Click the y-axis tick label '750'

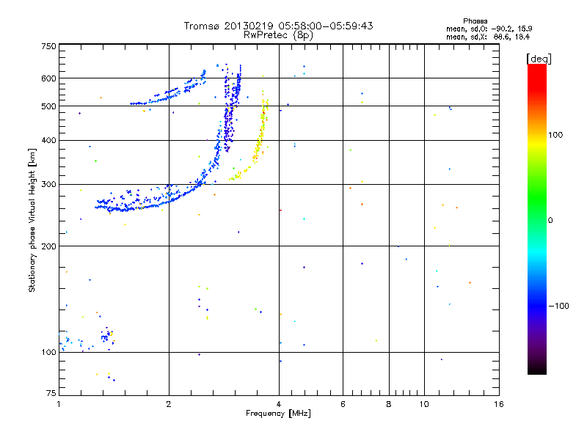(48, 46)
